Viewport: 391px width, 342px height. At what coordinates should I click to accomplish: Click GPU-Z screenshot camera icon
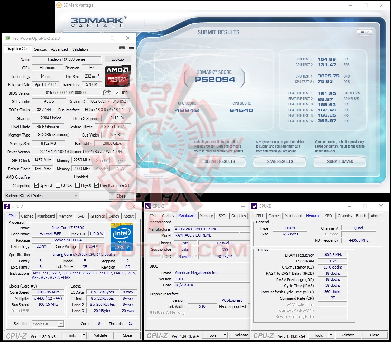122,47
